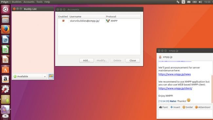Open System Settings gear-wrench icon
This screenshot has height=120, width=213.
[6, 89]
